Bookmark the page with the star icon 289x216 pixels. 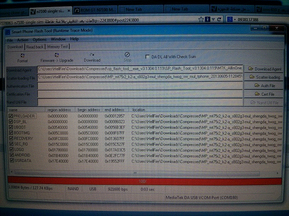click(201, 19)
